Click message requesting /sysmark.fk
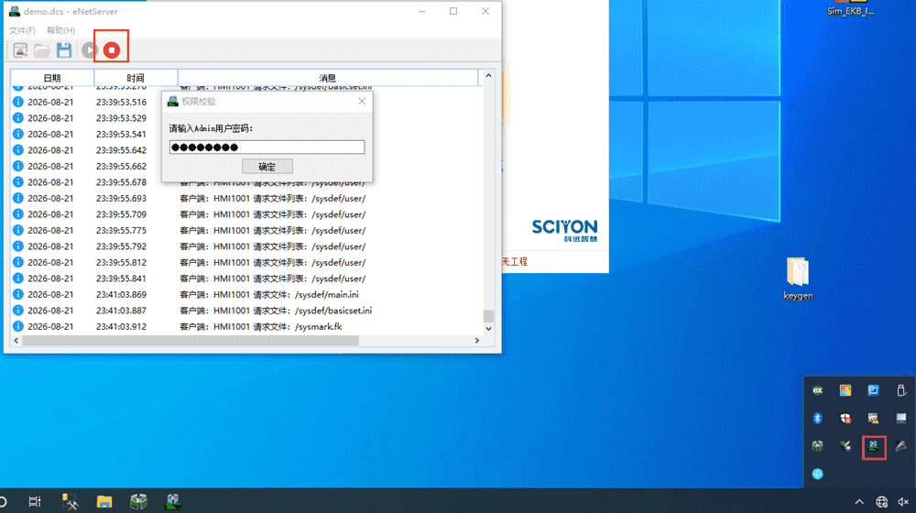This screenshot has width=916, height=513. click(x=261, y=327)
